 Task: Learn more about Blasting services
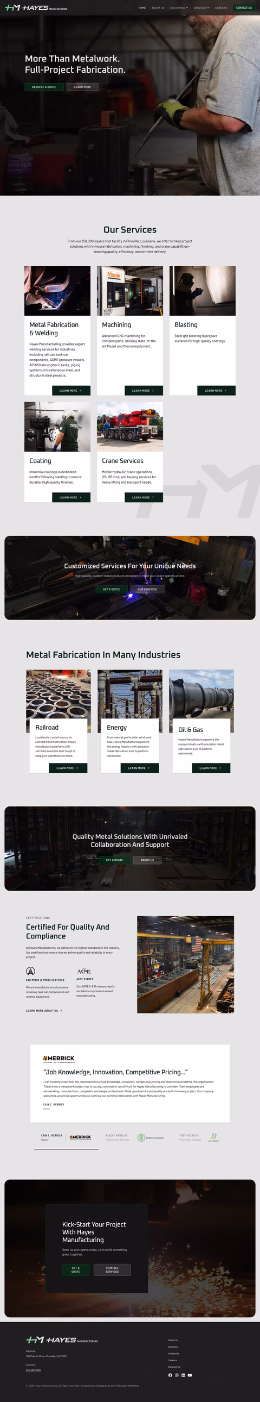point(216,390)
